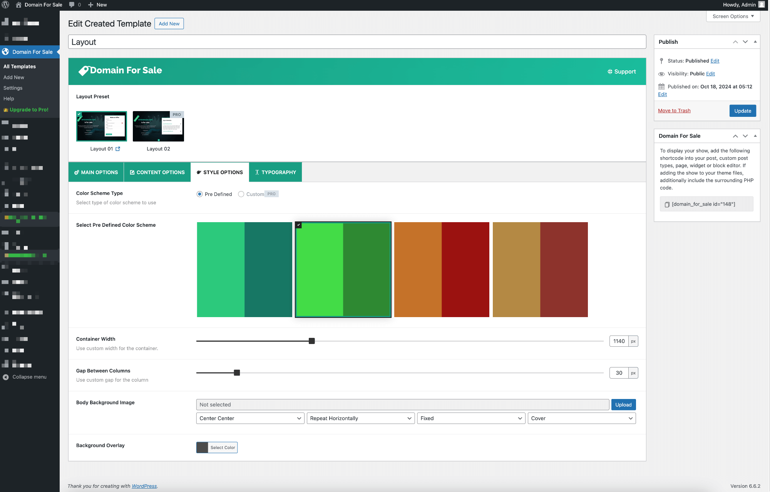This screenshot has width=770, height=492.
Task: Toggle the Publish panel collapse triangle
Action: point(755,42)
